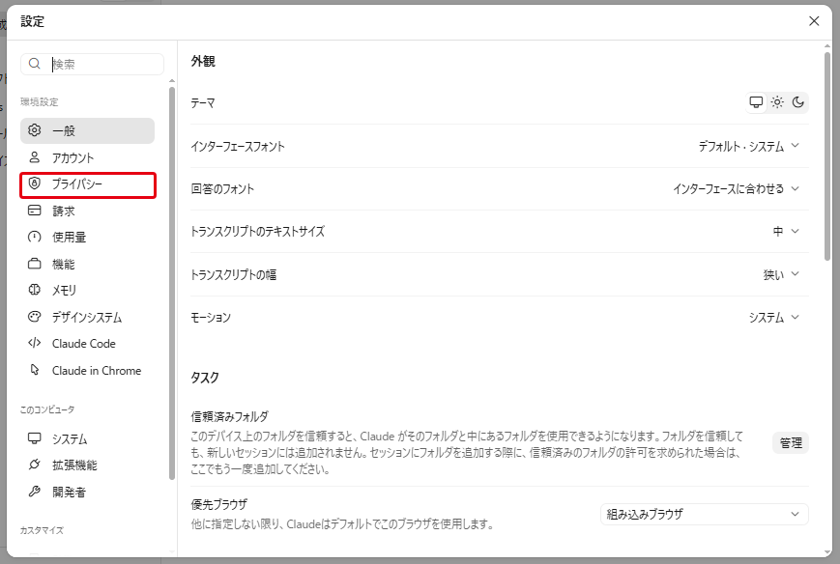This screenshot has width=840, height=564.
Task: Click the plug icon beside 拡張機能
Action: (x=34, y=465)
